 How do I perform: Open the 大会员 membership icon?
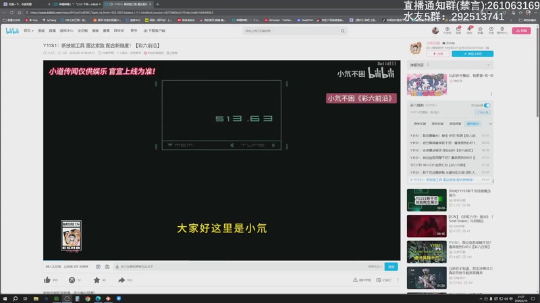tap(447, 30)
